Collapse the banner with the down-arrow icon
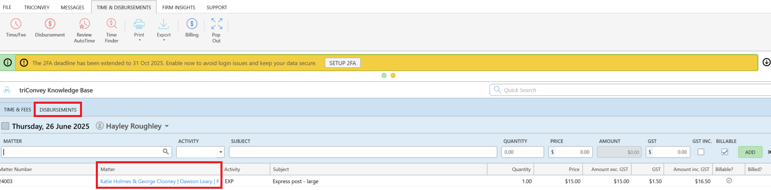 [x=766, y=62]
